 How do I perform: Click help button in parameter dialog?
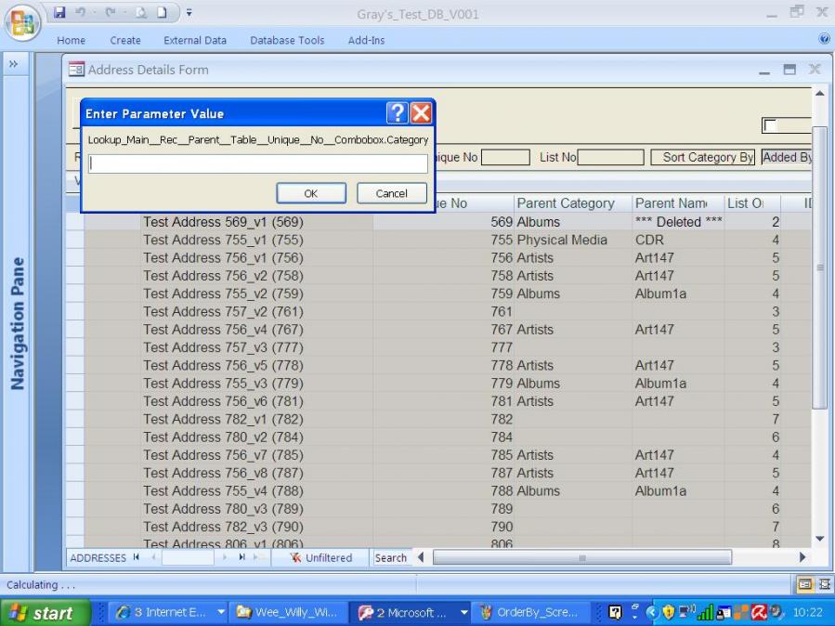pyautogui.click(x=398, y=113)
